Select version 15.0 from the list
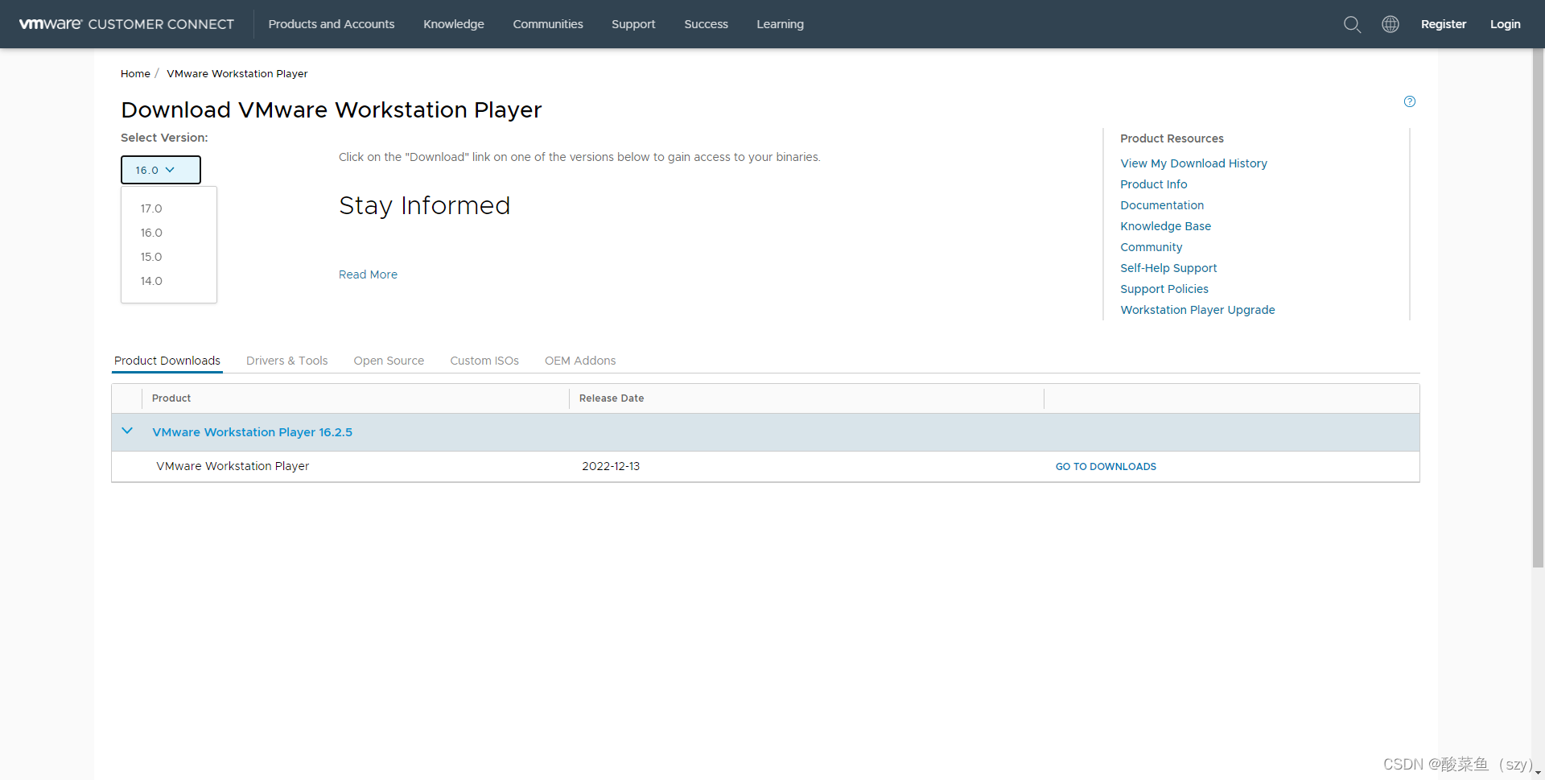The width and height of the screenshot is (1545, 780). (151, 257)
